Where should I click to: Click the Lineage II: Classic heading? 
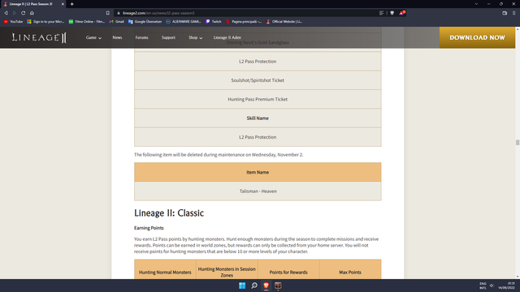point(169,213)
